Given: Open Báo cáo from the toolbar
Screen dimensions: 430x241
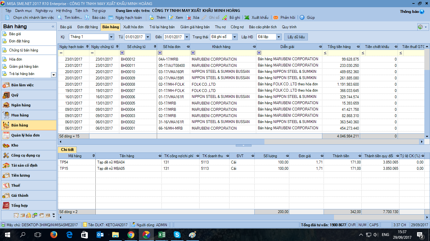Looking at the screenshot, I should coord(95,18).
